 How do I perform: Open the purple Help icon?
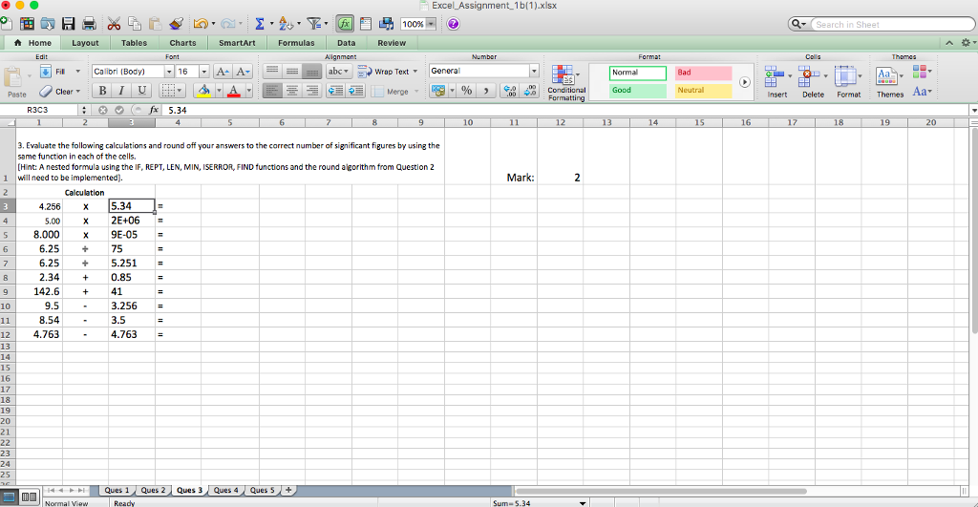(454, 24)
